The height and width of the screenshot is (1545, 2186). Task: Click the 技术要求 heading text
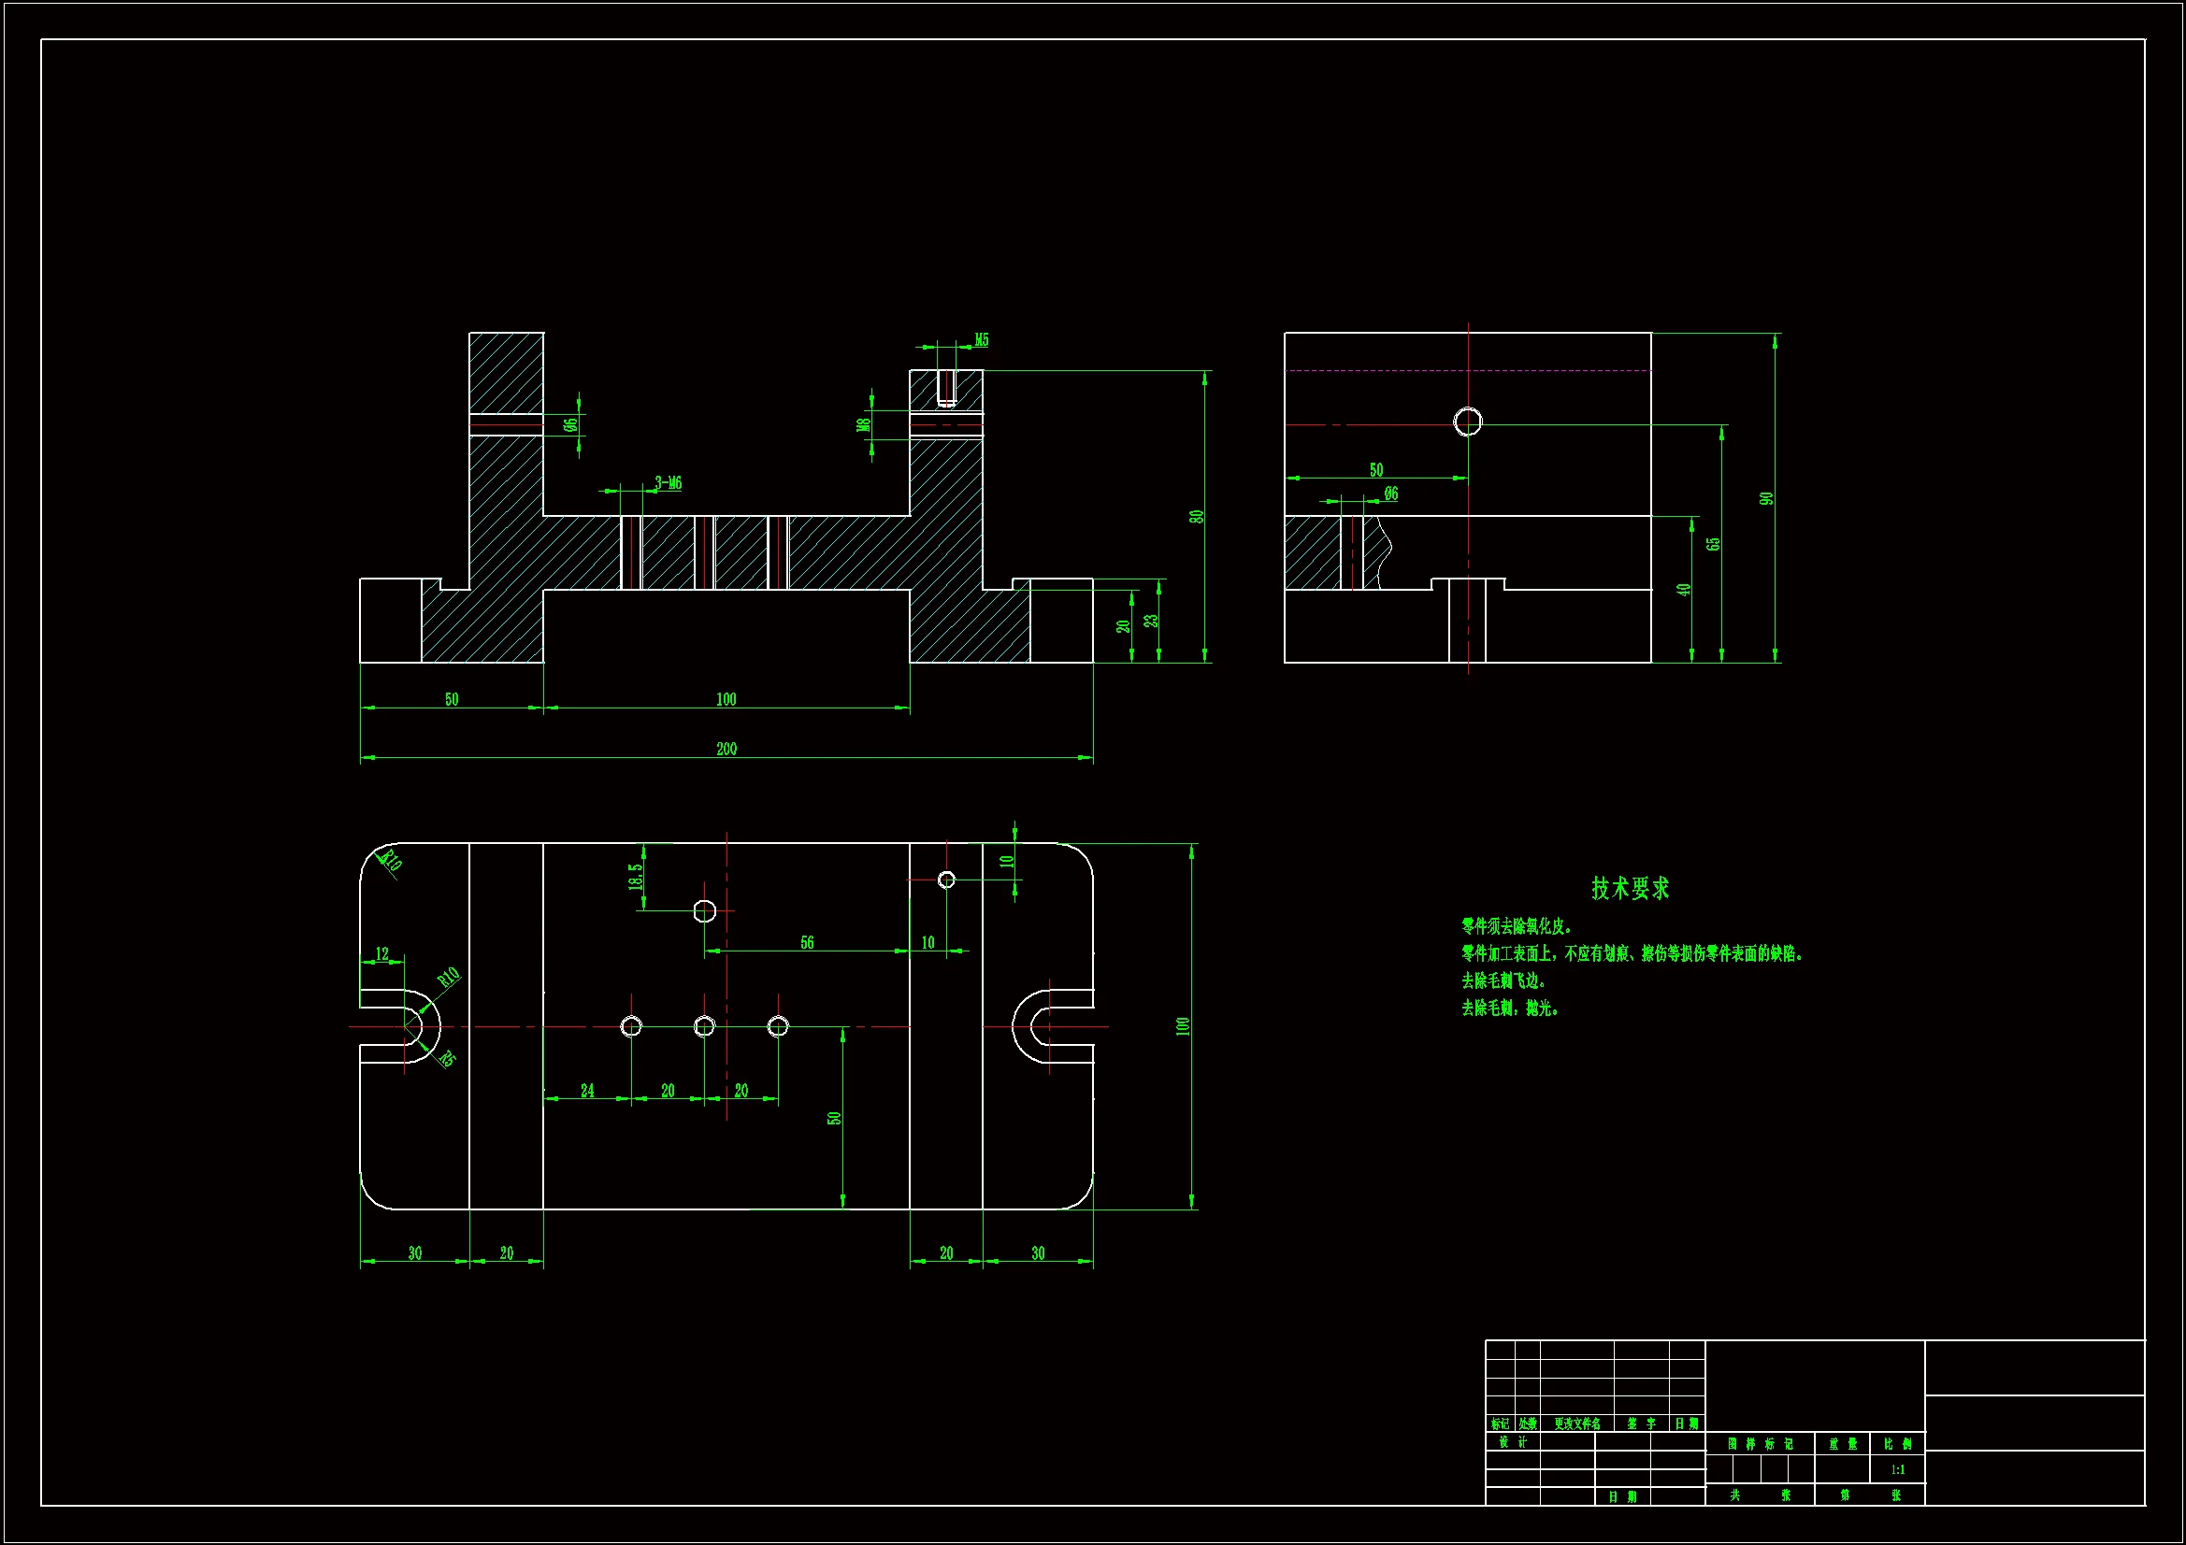[1630, 888]
